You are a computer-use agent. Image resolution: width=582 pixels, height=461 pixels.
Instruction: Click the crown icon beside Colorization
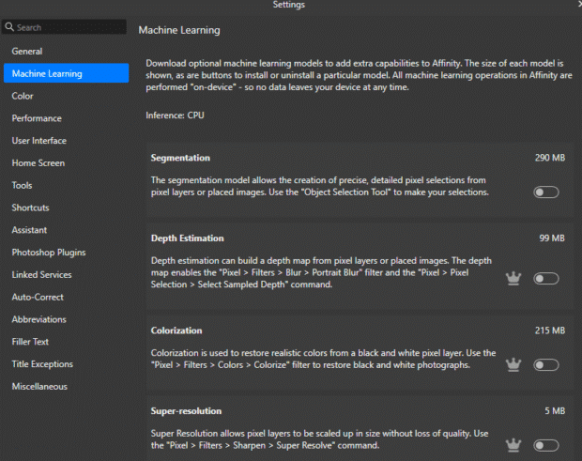pyautogui.click(x=513, y=364)
